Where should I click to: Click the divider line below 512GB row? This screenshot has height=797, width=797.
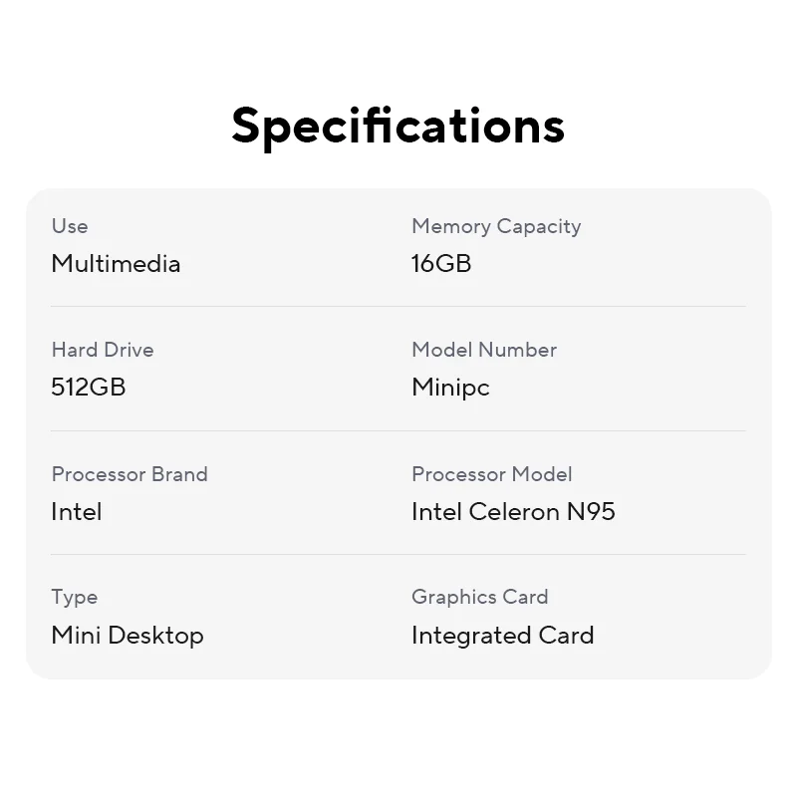tap(398, 430)
